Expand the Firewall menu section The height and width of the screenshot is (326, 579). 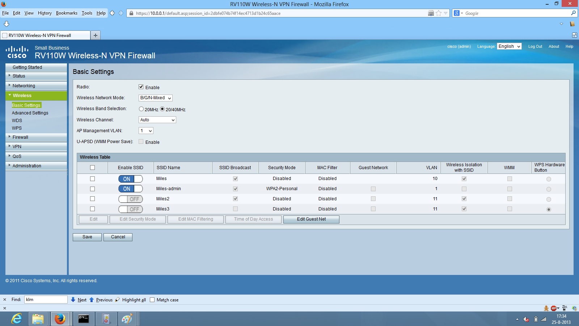36,137
